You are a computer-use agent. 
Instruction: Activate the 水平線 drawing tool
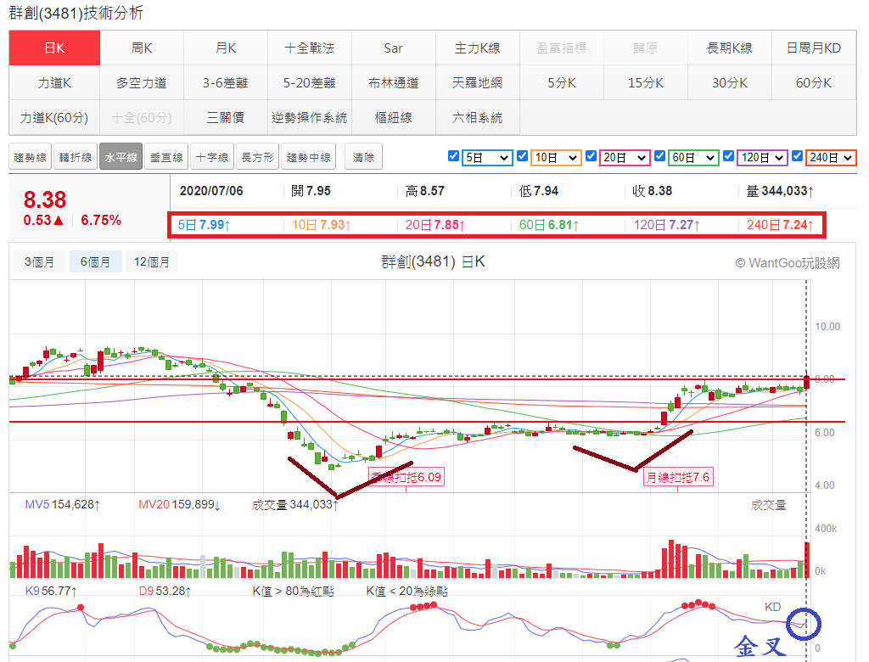121,158
